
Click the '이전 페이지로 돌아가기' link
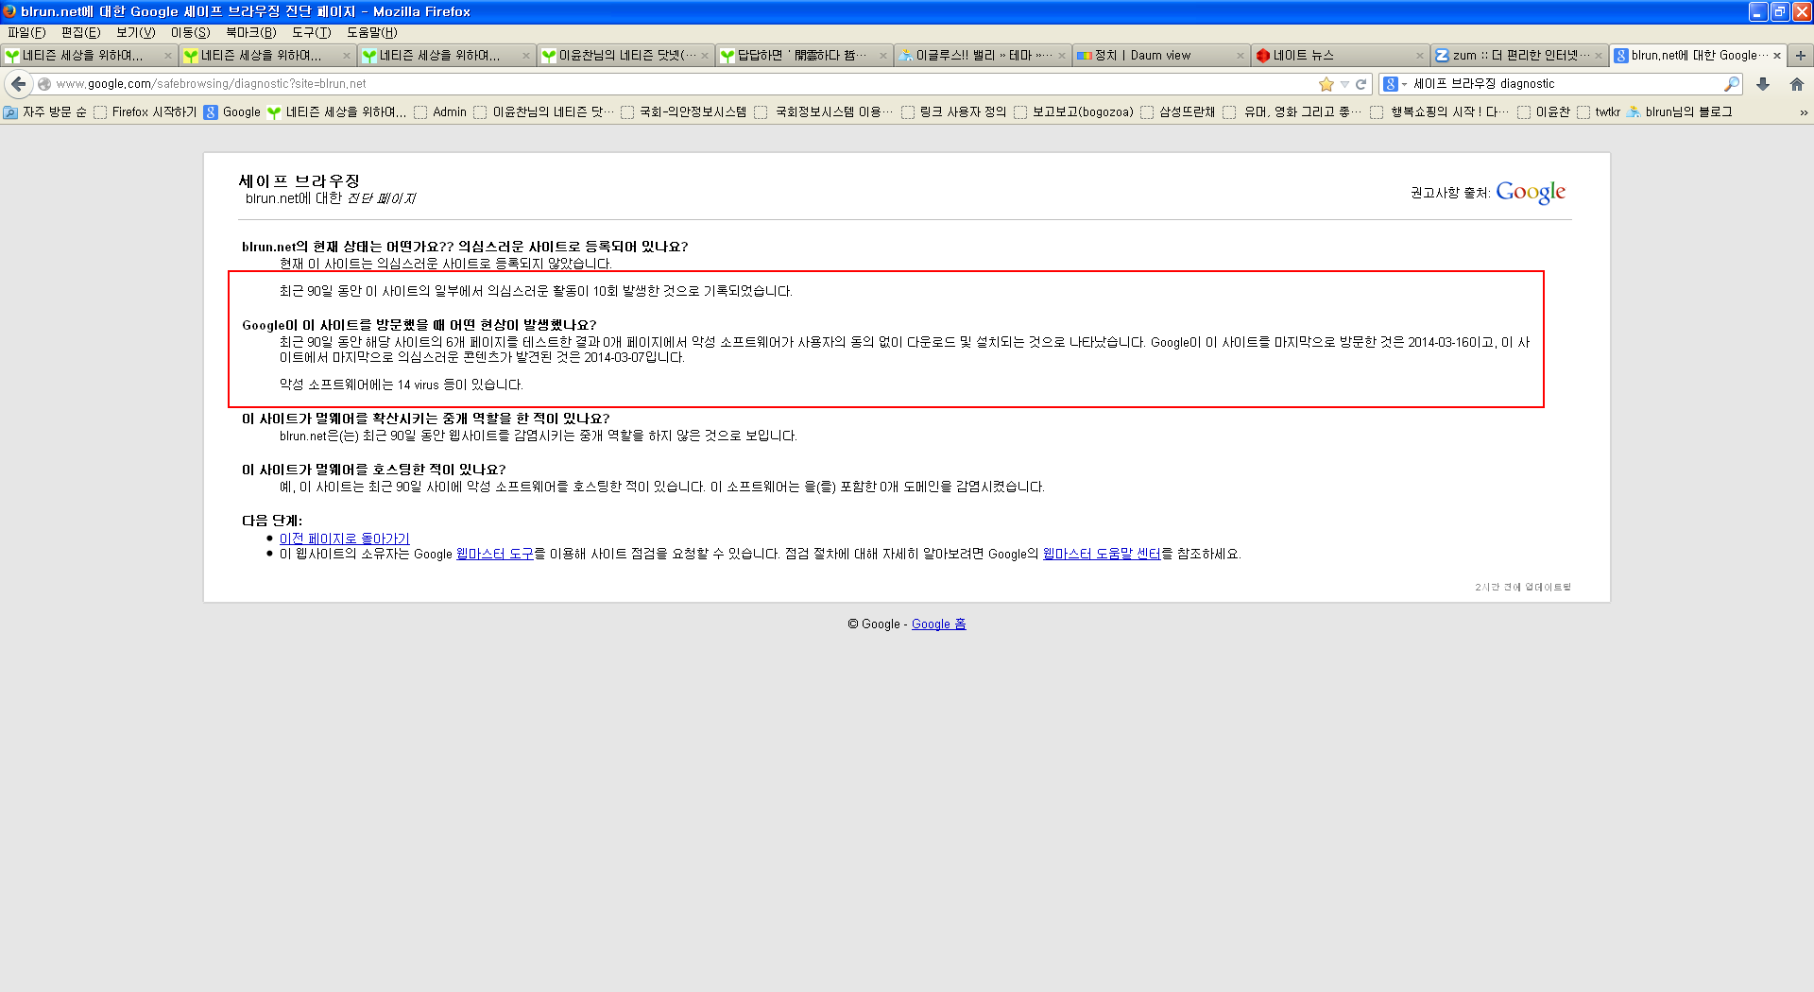coord(344,539)
